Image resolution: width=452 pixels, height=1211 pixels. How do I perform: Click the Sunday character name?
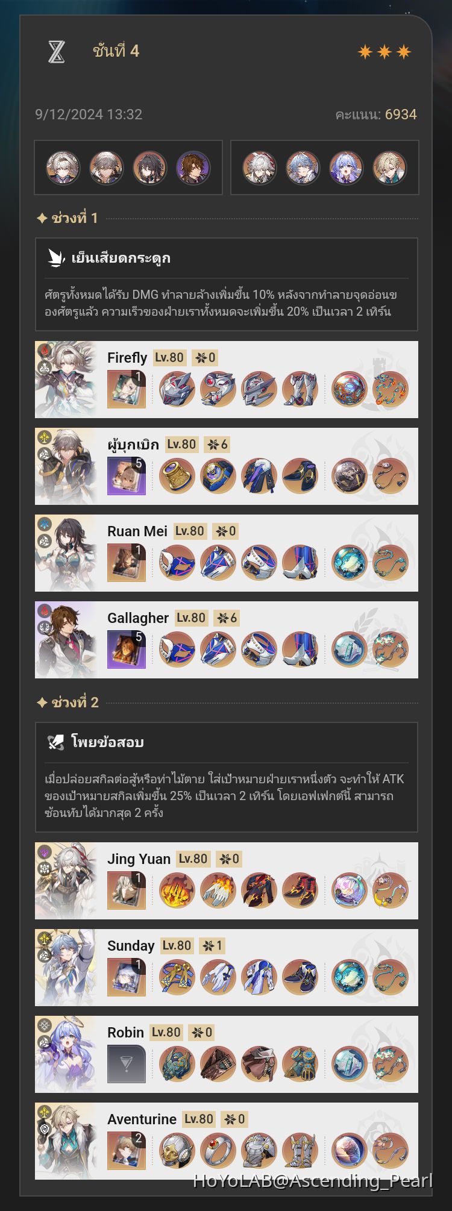click(131, 946)
